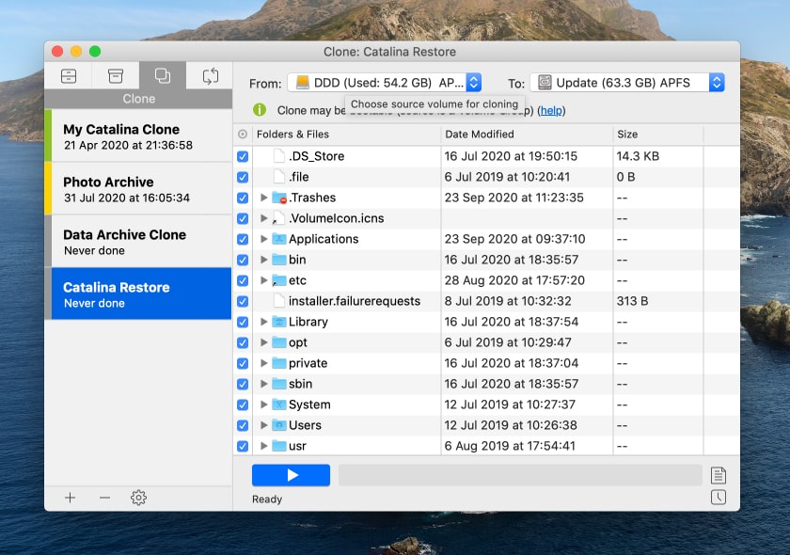Viewport: 790px width, 555px height.
Task: Expand the Applications folder
Action: point(263,239)
